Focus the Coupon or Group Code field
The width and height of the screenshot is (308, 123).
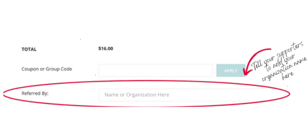[x=155, y=70]
